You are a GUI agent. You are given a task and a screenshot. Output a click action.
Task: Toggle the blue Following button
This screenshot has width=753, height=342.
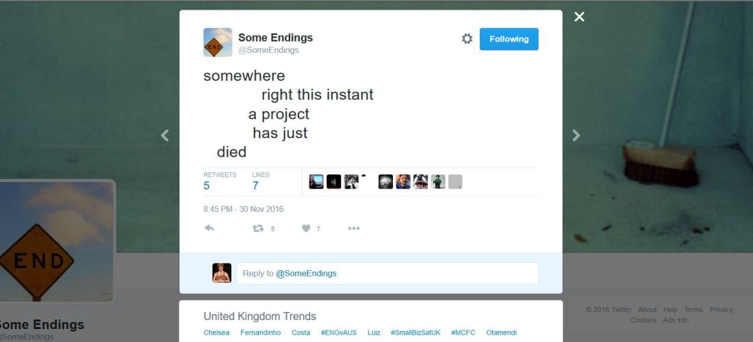pos(509,39)
